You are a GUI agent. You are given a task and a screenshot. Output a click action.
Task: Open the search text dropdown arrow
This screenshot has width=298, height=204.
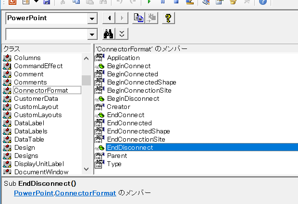pos(92,35)
